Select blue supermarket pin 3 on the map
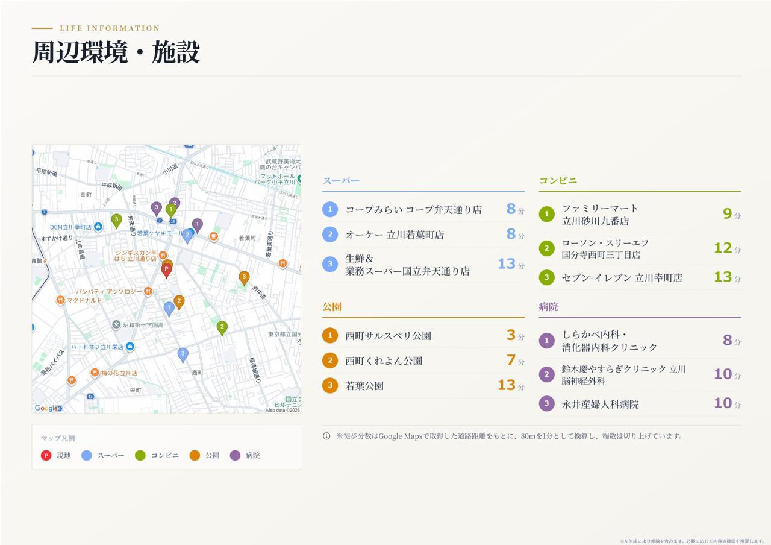This screenshot has width=771, height=545. point(183,354)
